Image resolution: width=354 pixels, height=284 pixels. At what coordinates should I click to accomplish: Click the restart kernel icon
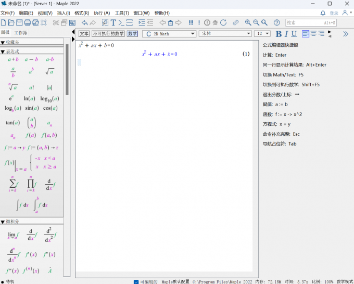[223, 22]
